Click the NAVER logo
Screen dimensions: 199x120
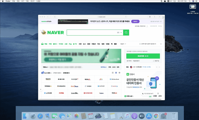56,33
